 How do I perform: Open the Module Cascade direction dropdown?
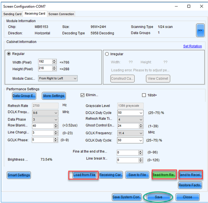click(58, 78)
